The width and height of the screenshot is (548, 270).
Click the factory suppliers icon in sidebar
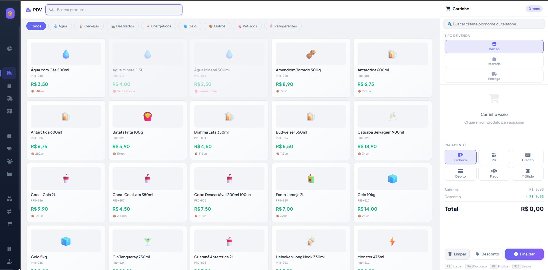9,174
